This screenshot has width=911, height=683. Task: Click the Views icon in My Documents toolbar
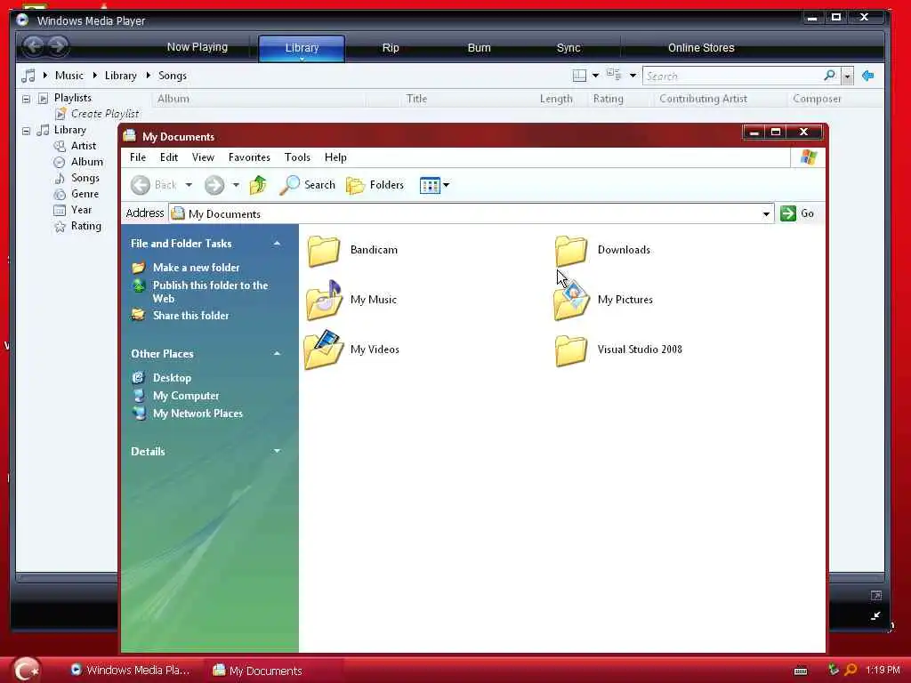pos(430,185)
